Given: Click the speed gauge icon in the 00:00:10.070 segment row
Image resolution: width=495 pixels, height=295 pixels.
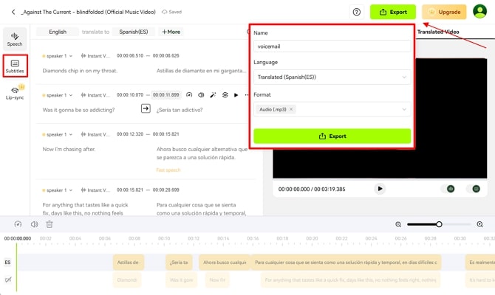Looking at the screenshot, I should pyautogui.click(x=189, y=95).
